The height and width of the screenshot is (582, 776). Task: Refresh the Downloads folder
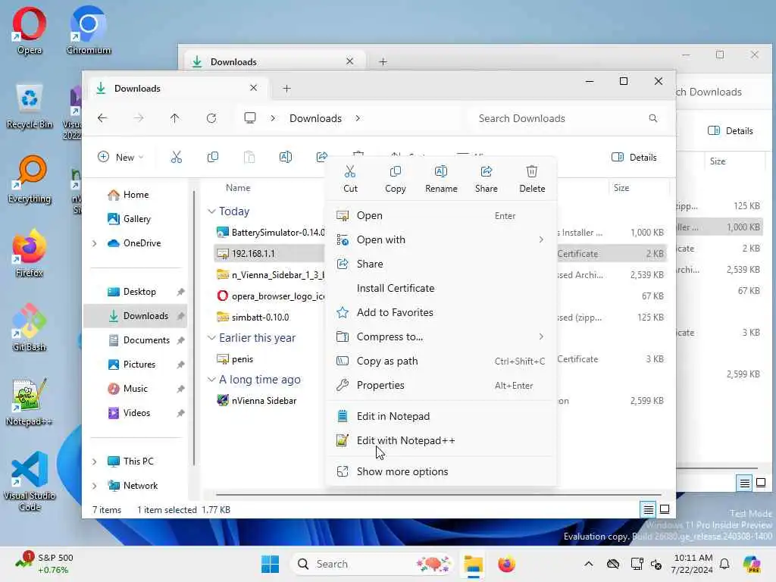pyautogui.click(x=211, y=118)
